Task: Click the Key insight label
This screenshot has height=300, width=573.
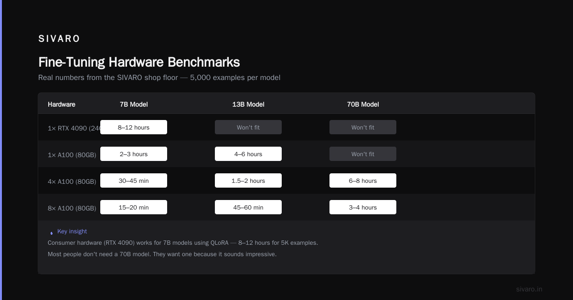Action: click(x=72, y=231)
